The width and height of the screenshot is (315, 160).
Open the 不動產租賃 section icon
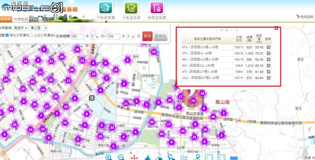pyautogui.click(x=131, y=8)
